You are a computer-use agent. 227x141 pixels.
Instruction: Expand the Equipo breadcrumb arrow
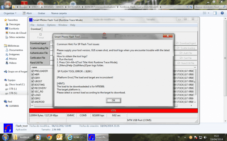[x=30, y=7]
